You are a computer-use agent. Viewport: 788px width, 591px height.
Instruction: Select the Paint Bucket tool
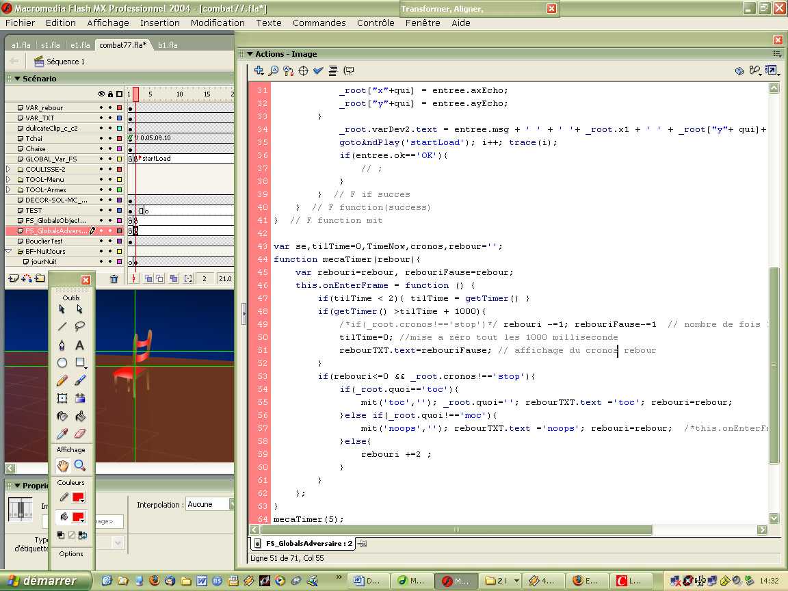79,416
